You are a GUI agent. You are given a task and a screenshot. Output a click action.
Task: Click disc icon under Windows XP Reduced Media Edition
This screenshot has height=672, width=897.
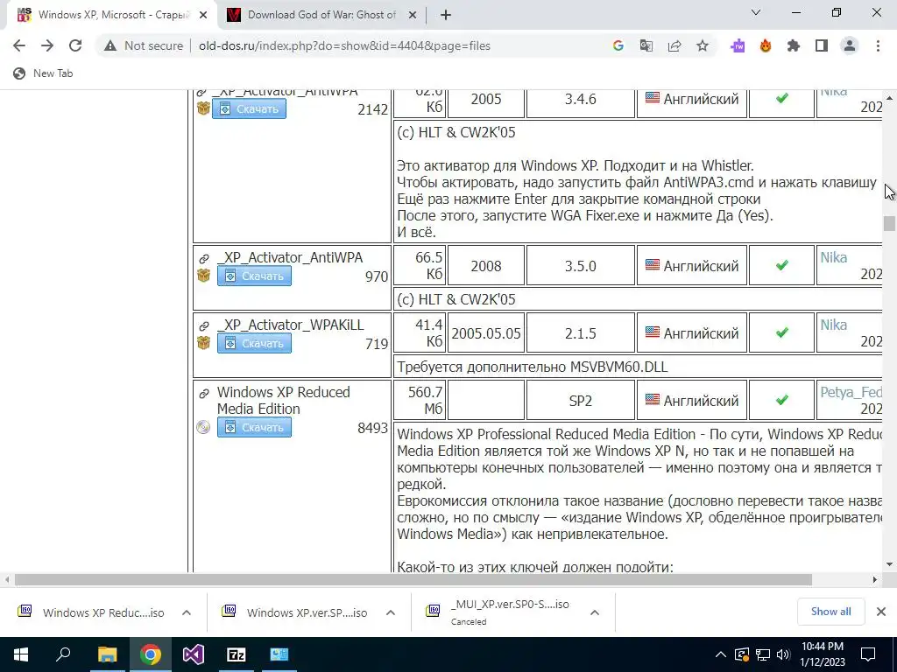pyautogui.click(x=203, y=427)
